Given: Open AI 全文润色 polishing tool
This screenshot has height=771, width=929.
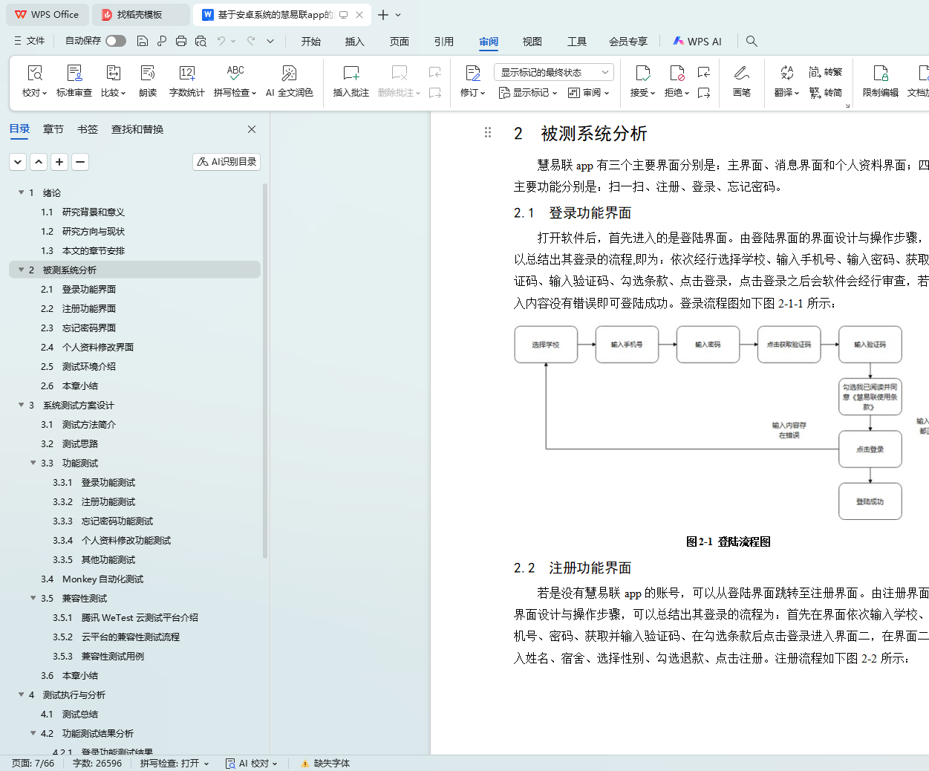Looking at the screenshot, I should [x=289, y=74].
